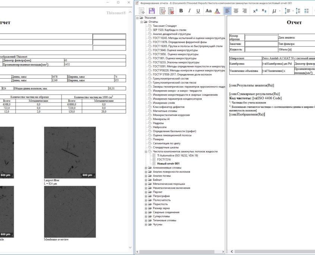Select Новый отчёт 001 in tree
The width and height of the screenshot is (315, 255).
(168, 164)
